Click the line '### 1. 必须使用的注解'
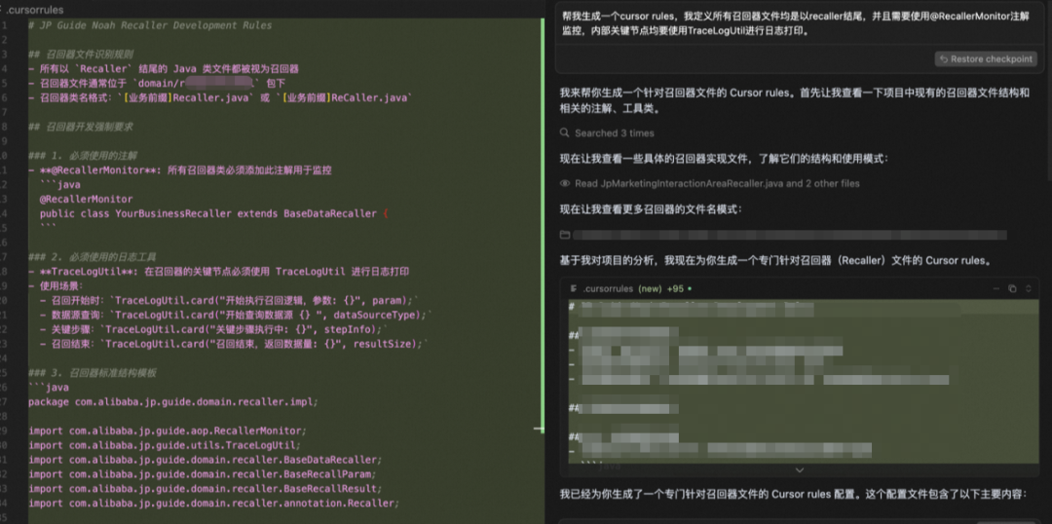 click(83, 156)
